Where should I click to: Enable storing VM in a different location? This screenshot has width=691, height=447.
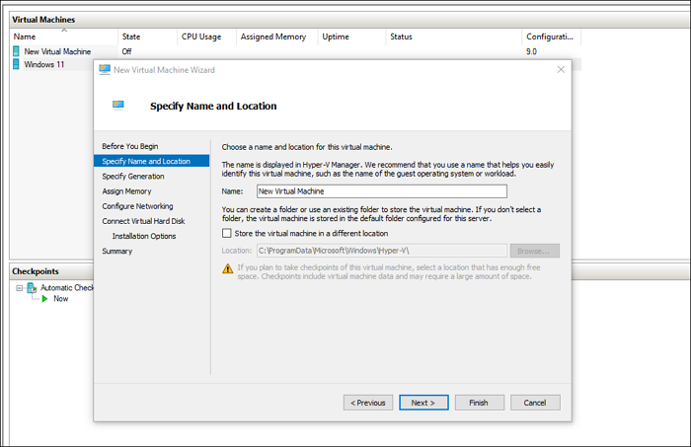pyautogui.click(x=228, y=234)
